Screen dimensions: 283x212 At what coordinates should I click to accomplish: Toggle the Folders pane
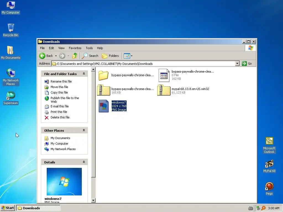(x=110, y=56)
